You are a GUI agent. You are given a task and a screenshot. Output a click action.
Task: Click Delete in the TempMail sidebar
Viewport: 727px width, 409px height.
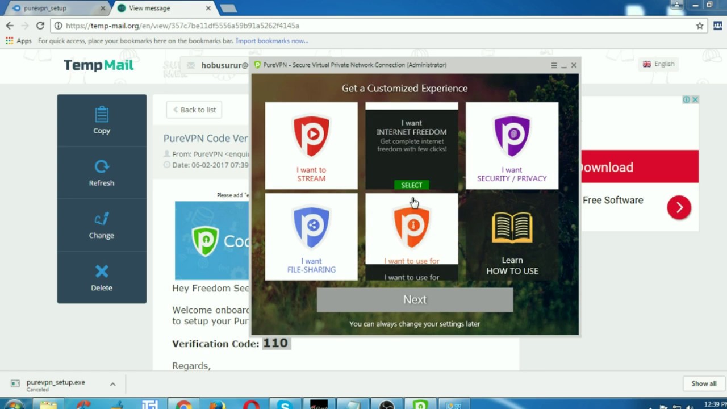102,277
